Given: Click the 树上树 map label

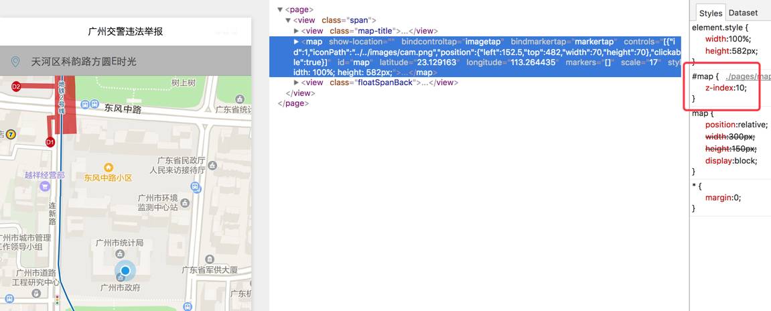Looking at the screenshot, I should tap(184, 82).
